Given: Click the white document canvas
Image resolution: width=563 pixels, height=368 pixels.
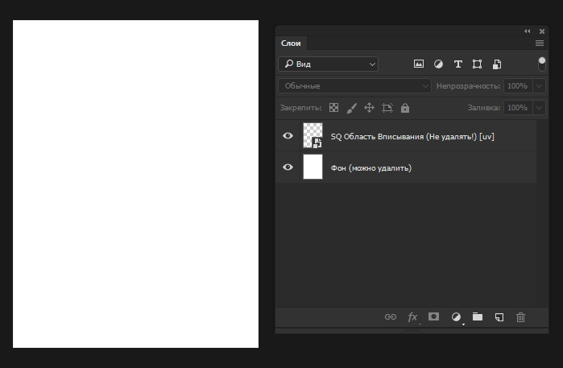Looking at the screenshot, I should pyautogui.click(x=136, y=184).
